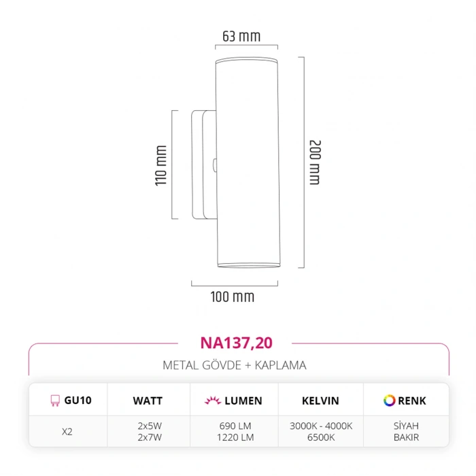Viewport: 476px width, 476px height.
Task: Click the 63 mm width dimension label
Action: (241, 36)
